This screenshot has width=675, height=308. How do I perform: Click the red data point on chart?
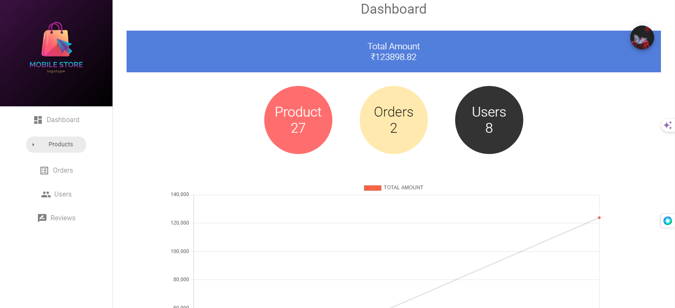[x=599, y=218]
